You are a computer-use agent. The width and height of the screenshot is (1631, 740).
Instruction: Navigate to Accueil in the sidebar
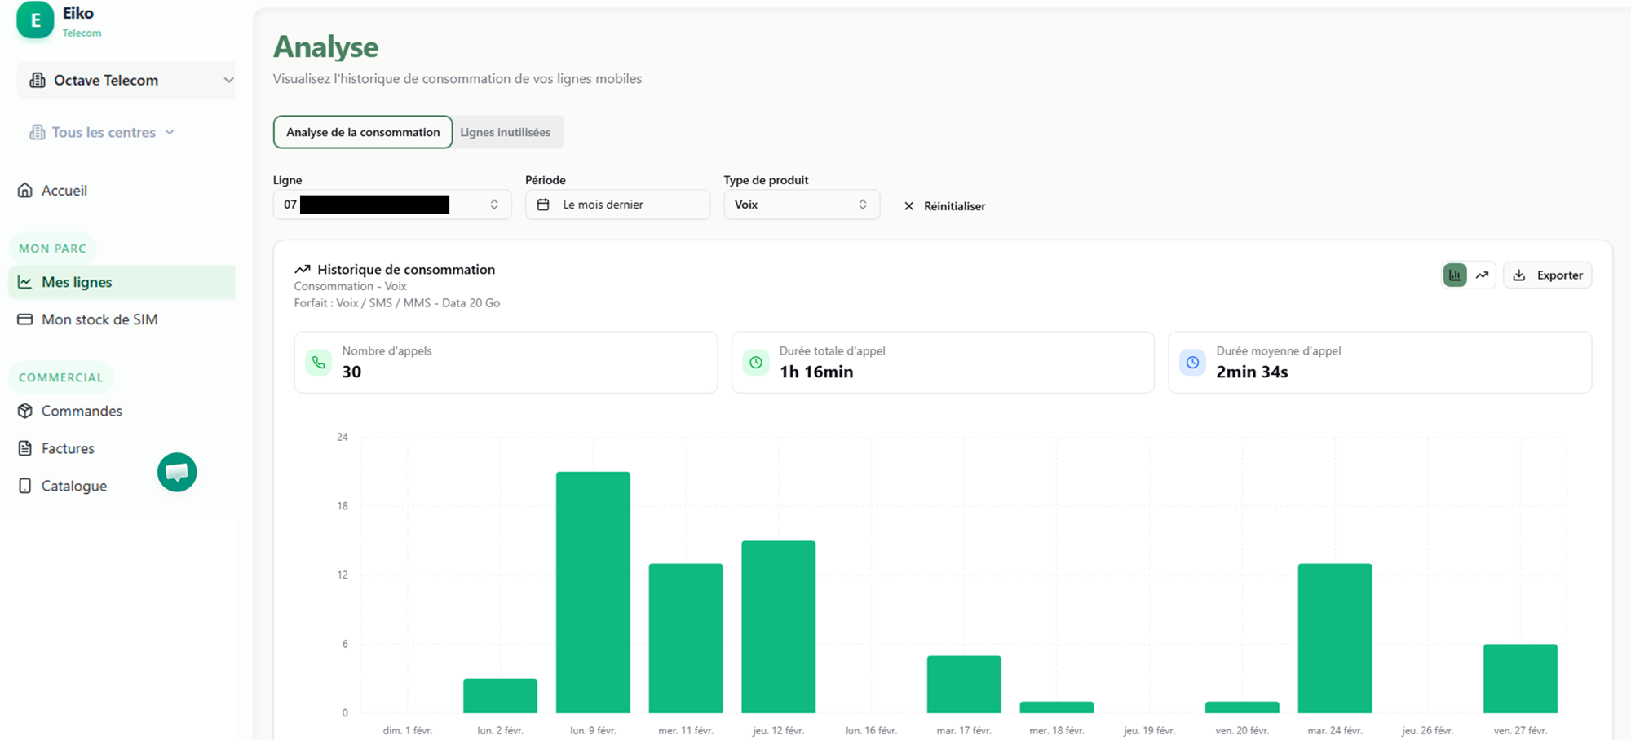[x=64, y=191]
